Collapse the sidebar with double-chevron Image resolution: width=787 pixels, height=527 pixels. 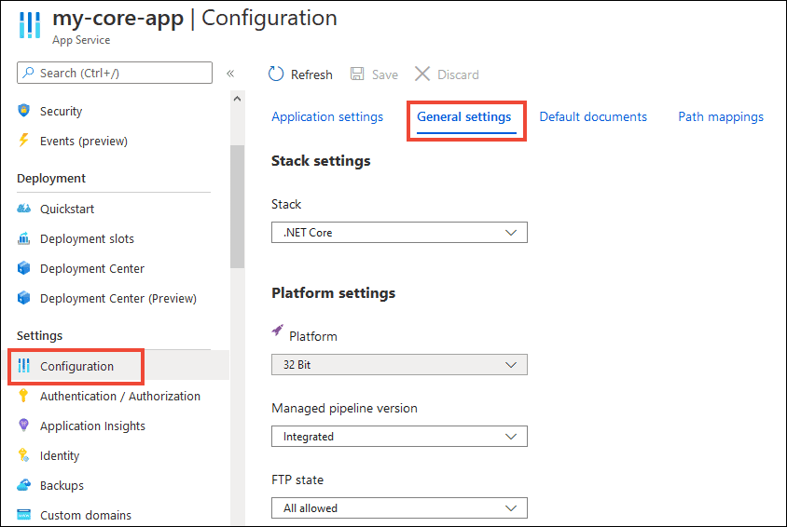230,74
